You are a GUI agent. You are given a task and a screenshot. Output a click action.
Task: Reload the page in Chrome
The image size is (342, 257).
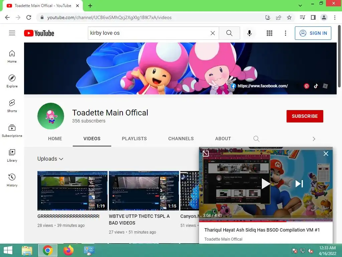[x=29, y=17]
